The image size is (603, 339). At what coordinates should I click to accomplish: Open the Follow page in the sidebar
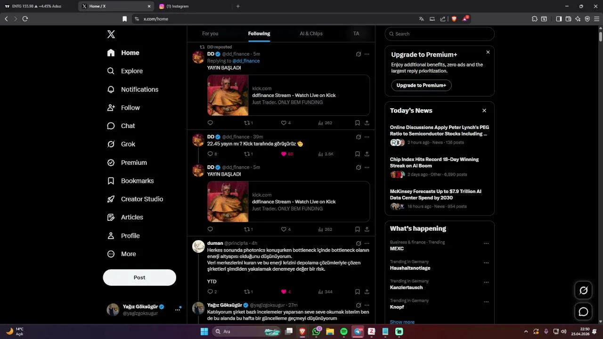click(123, 108)
